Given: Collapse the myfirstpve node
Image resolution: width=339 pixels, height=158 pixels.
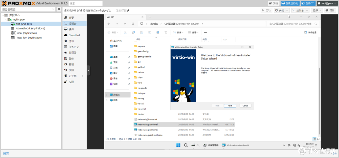Looking at the screenshot, I should click(x=6, y=20).
